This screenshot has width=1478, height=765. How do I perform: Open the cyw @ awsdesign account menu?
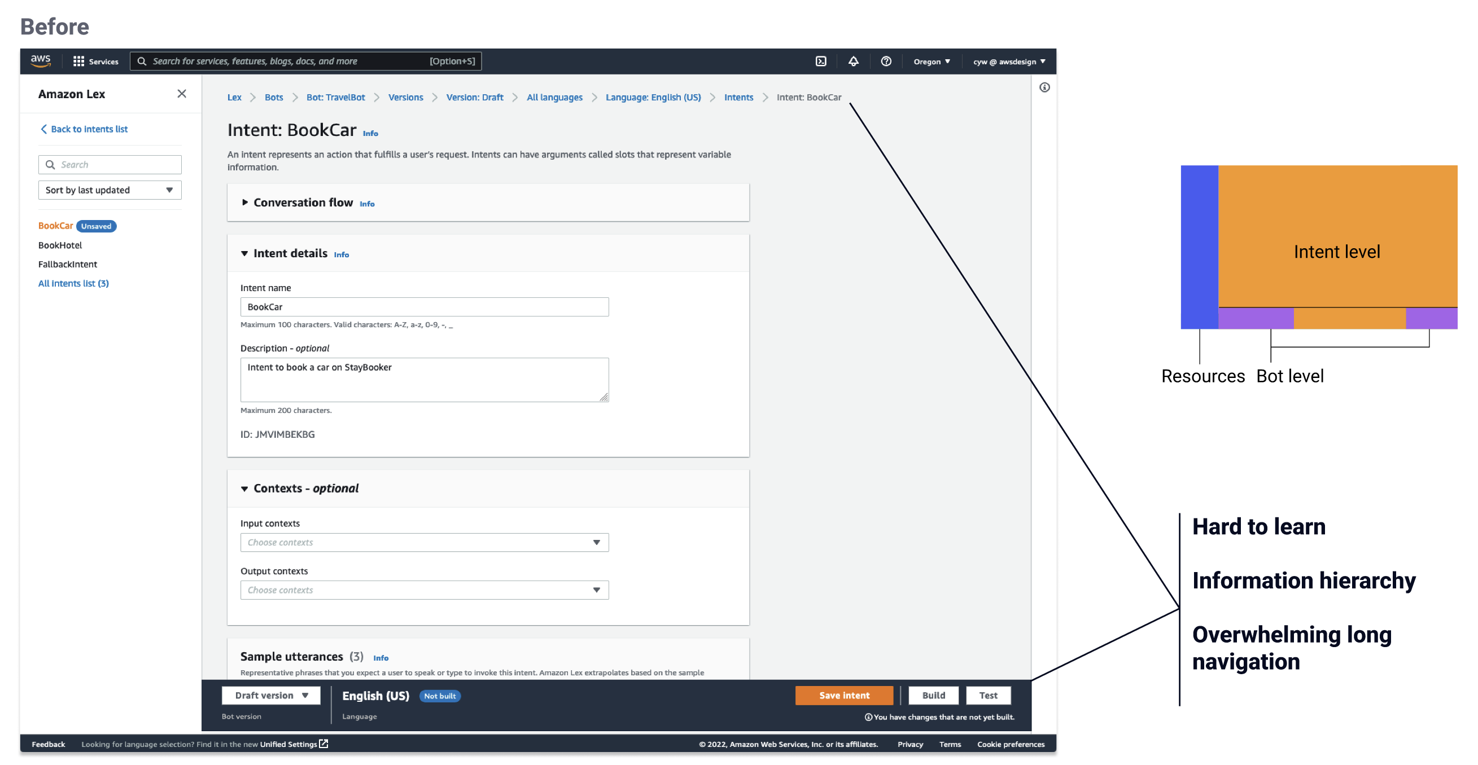coord(1009,61)
